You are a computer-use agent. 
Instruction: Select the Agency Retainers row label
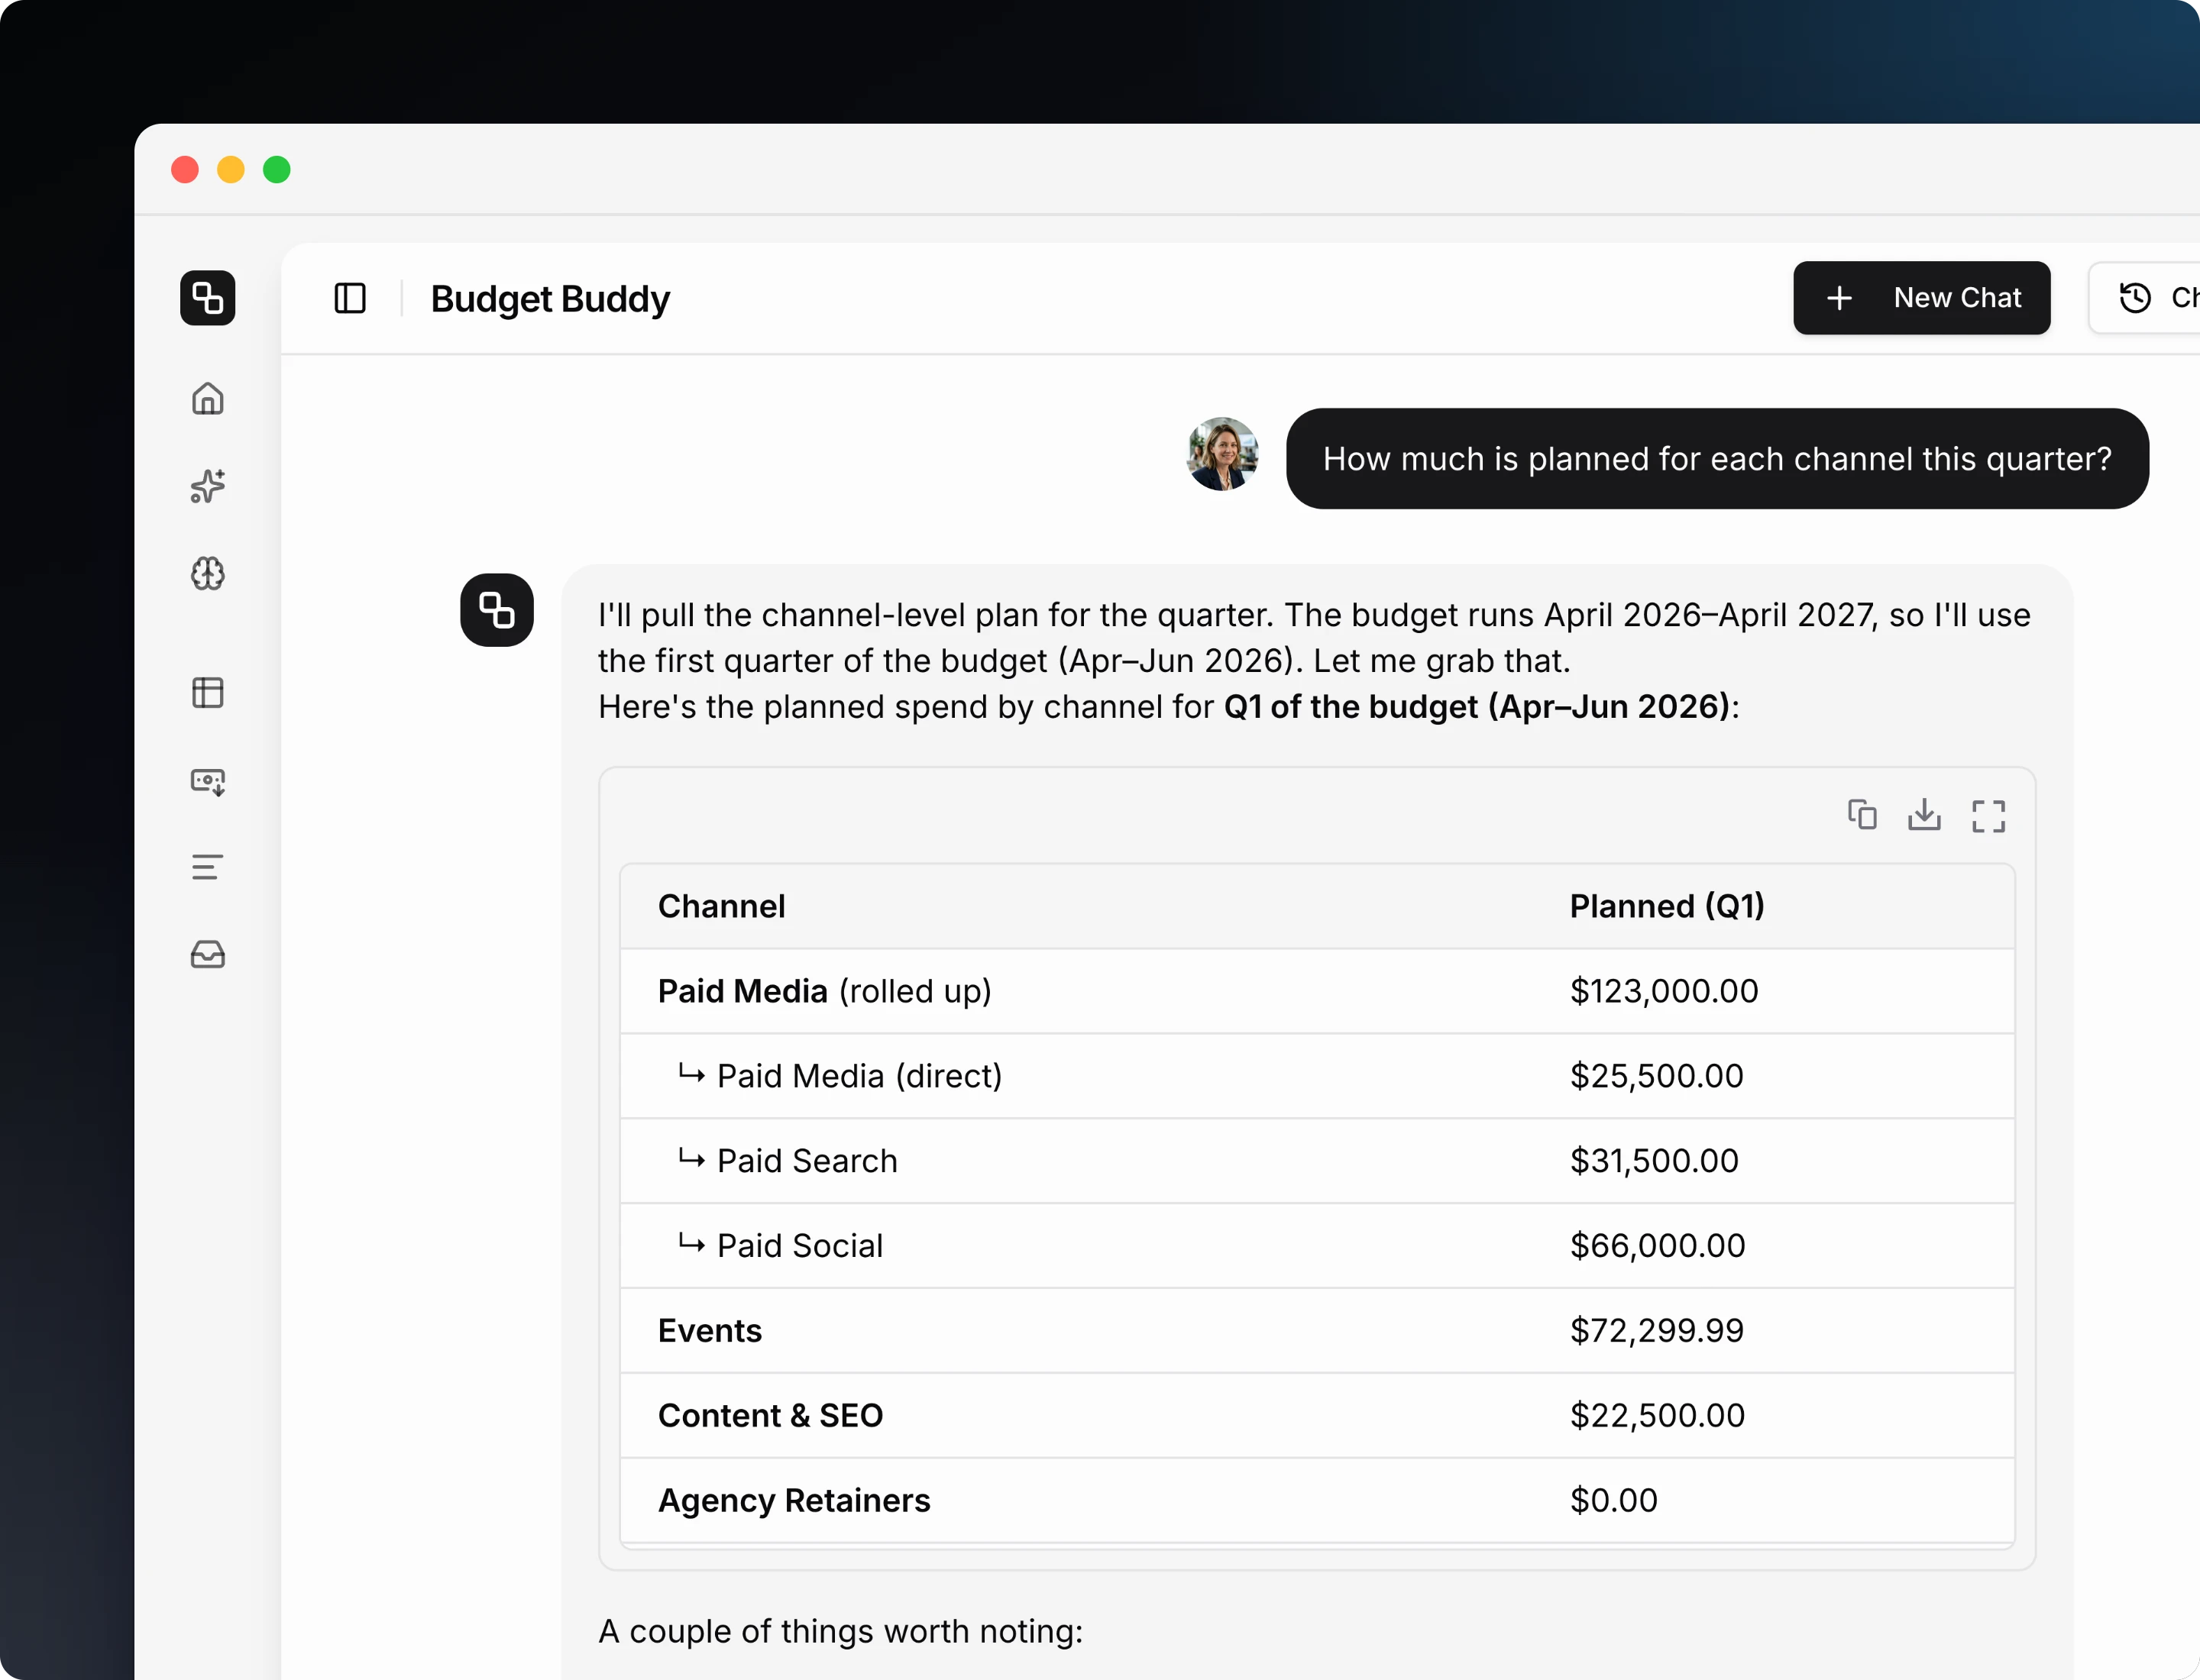(794, 1501)
